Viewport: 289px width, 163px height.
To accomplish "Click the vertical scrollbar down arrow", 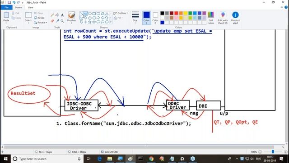I will 287,143.
